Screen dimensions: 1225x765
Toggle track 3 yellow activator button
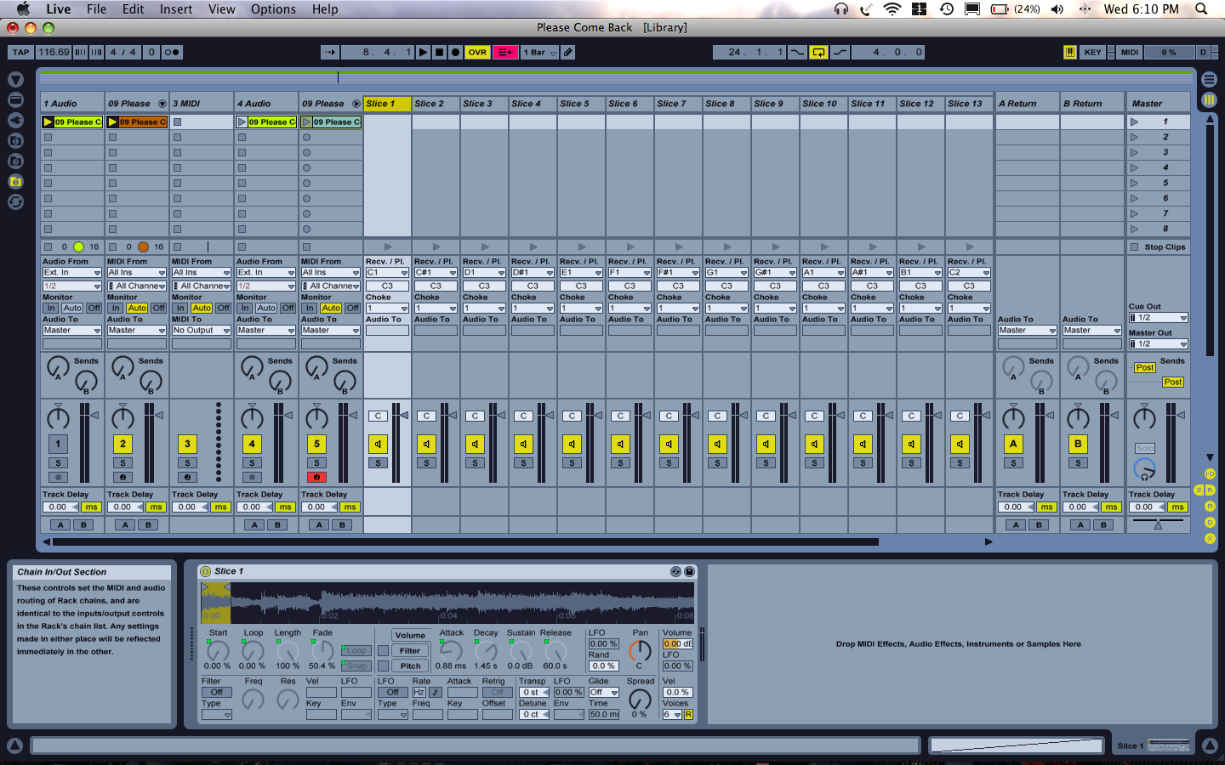[187, 444]
